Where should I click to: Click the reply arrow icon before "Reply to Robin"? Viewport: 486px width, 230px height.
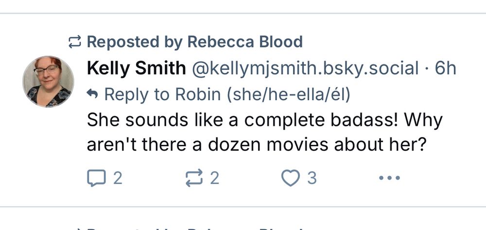92,94
